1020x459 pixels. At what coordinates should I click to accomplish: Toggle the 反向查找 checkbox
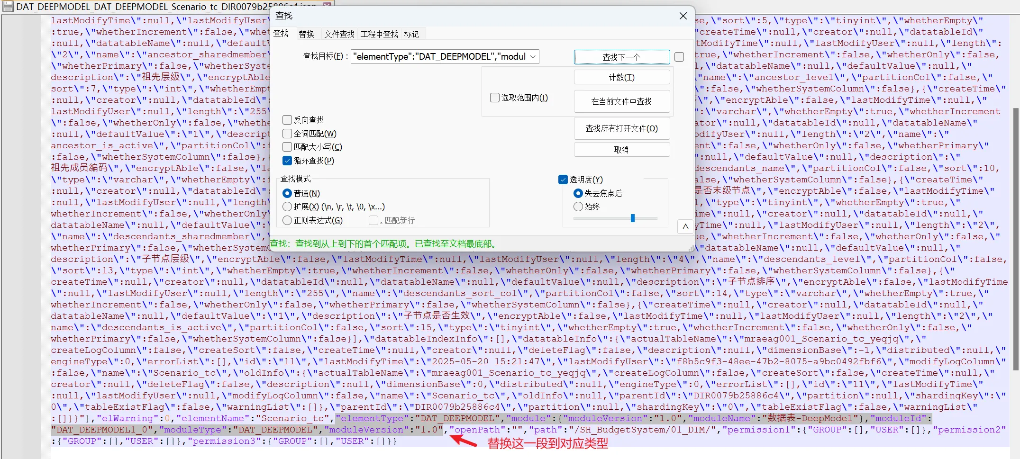pyautogui.click(x=287, y=120)
